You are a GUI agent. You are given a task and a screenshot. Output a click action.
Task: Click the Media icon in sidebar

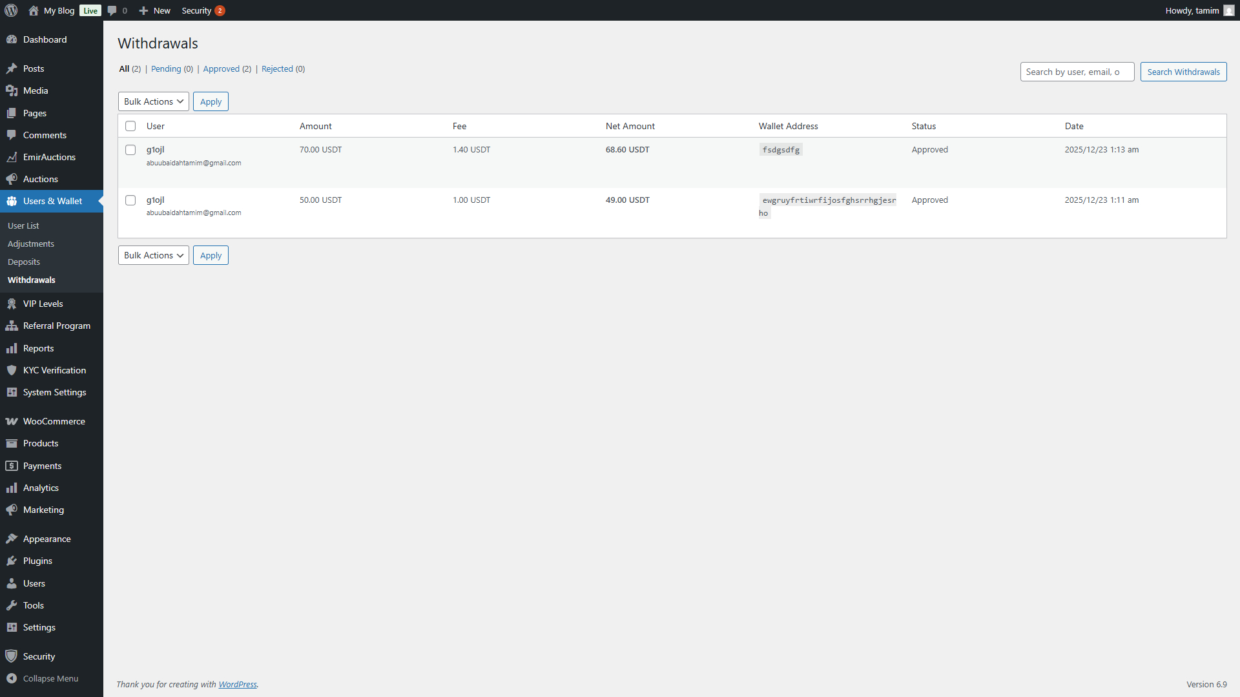tap(12, 90)
